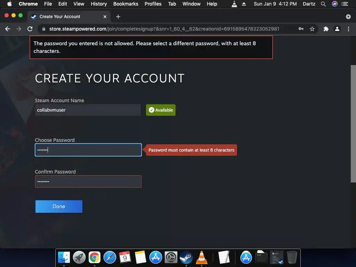The image size is (356, 267).
Task: Open Steam from the dock
Action: [x=186, y=257]
